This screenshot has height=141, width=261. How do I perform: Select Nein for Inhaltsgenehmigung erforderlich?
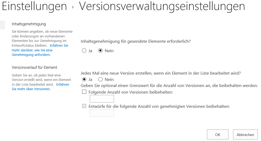(100, 51)
